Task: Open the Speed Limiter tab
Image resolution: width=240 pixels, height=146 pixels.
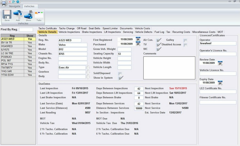Action: (110, 28)
